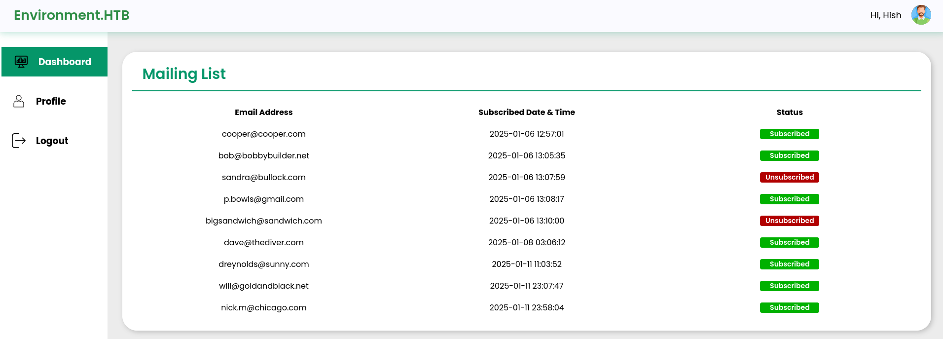943x339 pixels.
Task: Select the bob@bobbybuilder.net email address
Action: [x=263, y=155]
